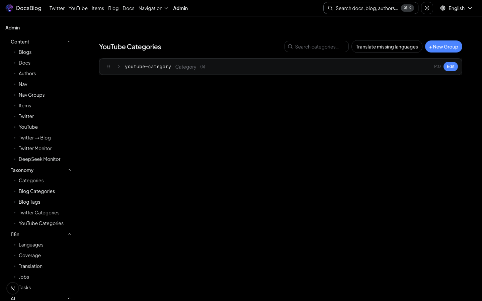Collapse the Content sidebar section
The height and width of the screenshot is (301, 482).
69,41
